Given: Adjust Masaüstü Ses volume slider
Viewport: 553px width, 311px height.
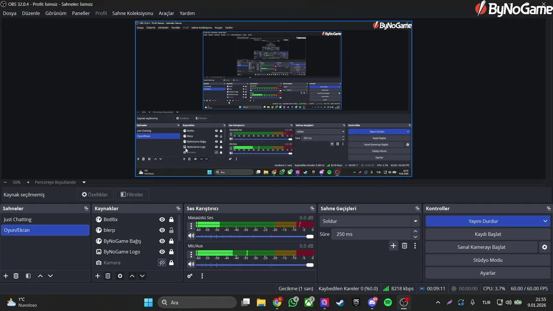Looking at the screenshot, I should [x=254, y=236].
